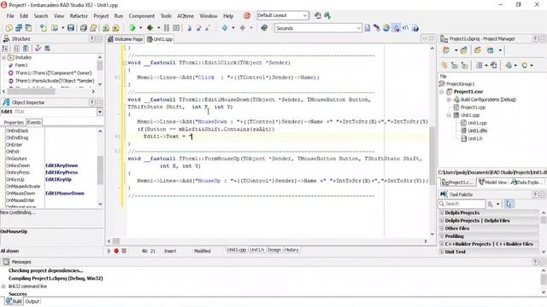This screenshot has height=307, width=547.
Task: Collapse the Unit1.cpp project tree node
Action: click(x=449, y=115)
